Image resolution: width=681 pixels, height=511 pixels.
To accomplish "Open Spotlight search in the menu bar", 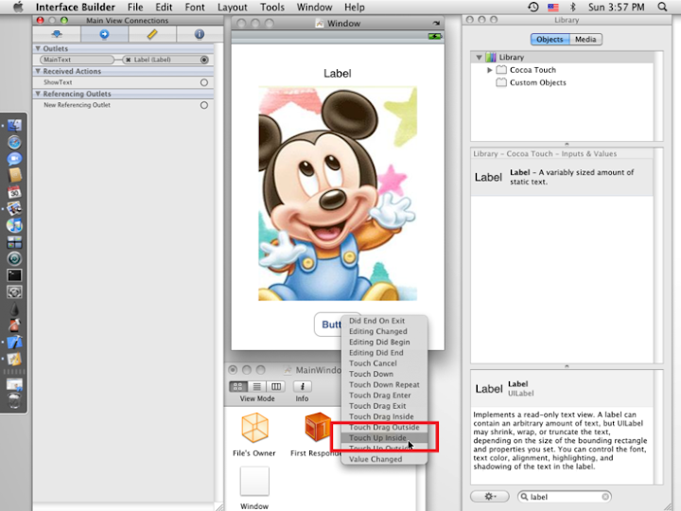I will [668, 8].
